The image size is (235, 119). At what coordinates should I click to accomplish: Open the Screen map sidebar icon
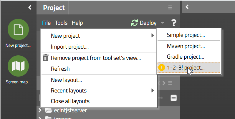pyautogui.click(x=18, y=66)
